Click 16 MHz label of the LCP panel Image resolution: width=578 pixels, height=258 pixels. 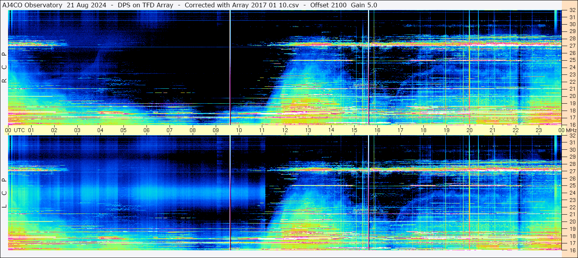point(571,250)
